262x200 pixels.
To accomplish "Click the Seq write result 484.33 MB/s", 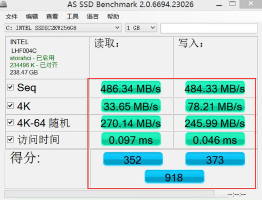I will (x=215, y=88).
